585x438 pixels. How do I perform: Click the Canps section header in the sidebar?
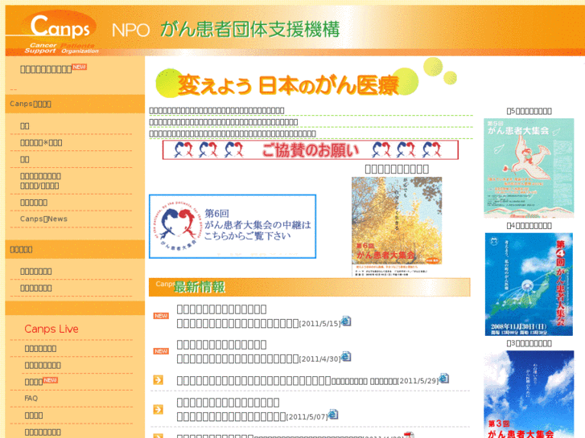click(x=75, y=104)
